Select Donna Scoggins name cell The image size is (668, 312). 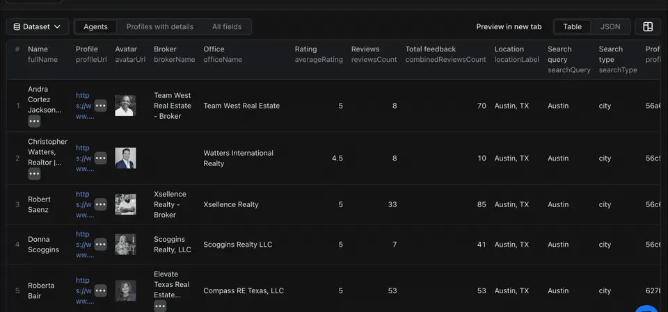(x=43, y=245)
